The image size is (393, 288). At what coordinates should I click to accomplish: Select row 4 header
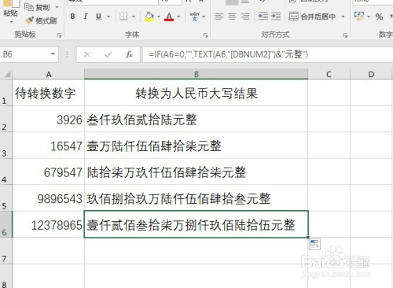point(6,172)
